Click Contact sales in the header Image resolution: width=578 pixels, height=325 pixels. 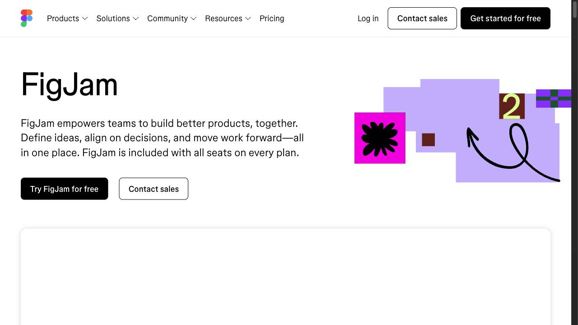click(x=422, y=19)
